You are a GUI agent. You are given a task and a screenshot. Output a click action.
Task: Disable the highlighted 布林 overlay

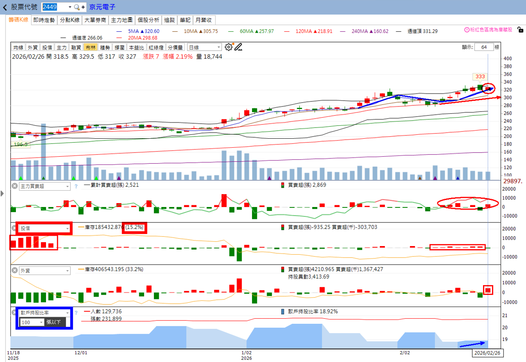pyautogui.click(x=90, y=46)
